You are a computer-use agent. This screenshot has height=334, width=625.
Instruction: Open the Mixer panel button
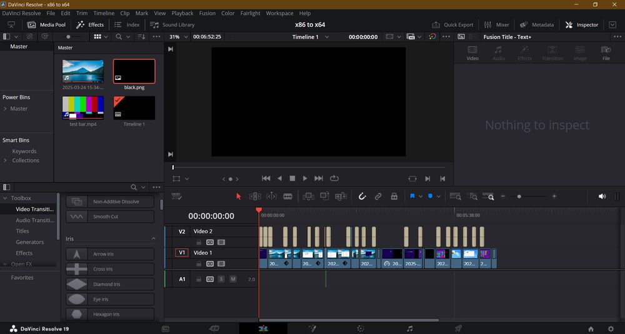(497, 25)
